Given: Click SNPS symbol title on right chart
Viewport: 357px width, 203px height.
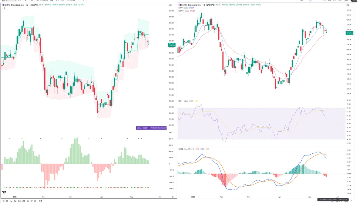Looking at the screenshot, I should [x=197, y=5].
